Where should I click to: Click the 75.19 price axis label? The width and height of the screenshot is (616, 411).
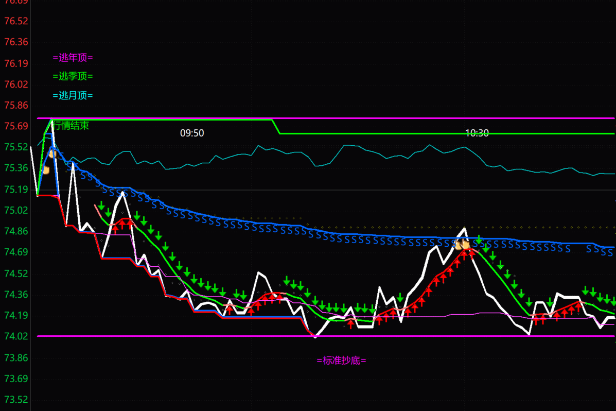[15, 189]
